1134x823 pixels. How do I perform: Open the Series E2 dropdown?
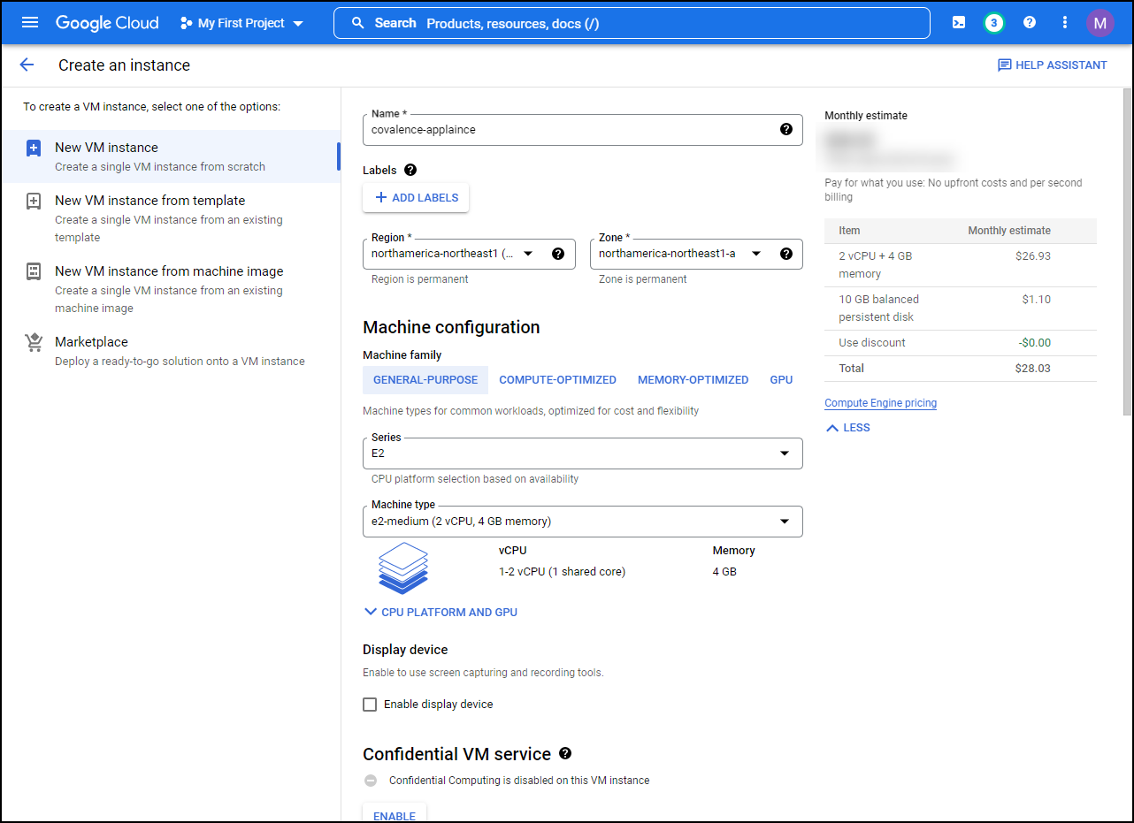(x=583, y=453)
